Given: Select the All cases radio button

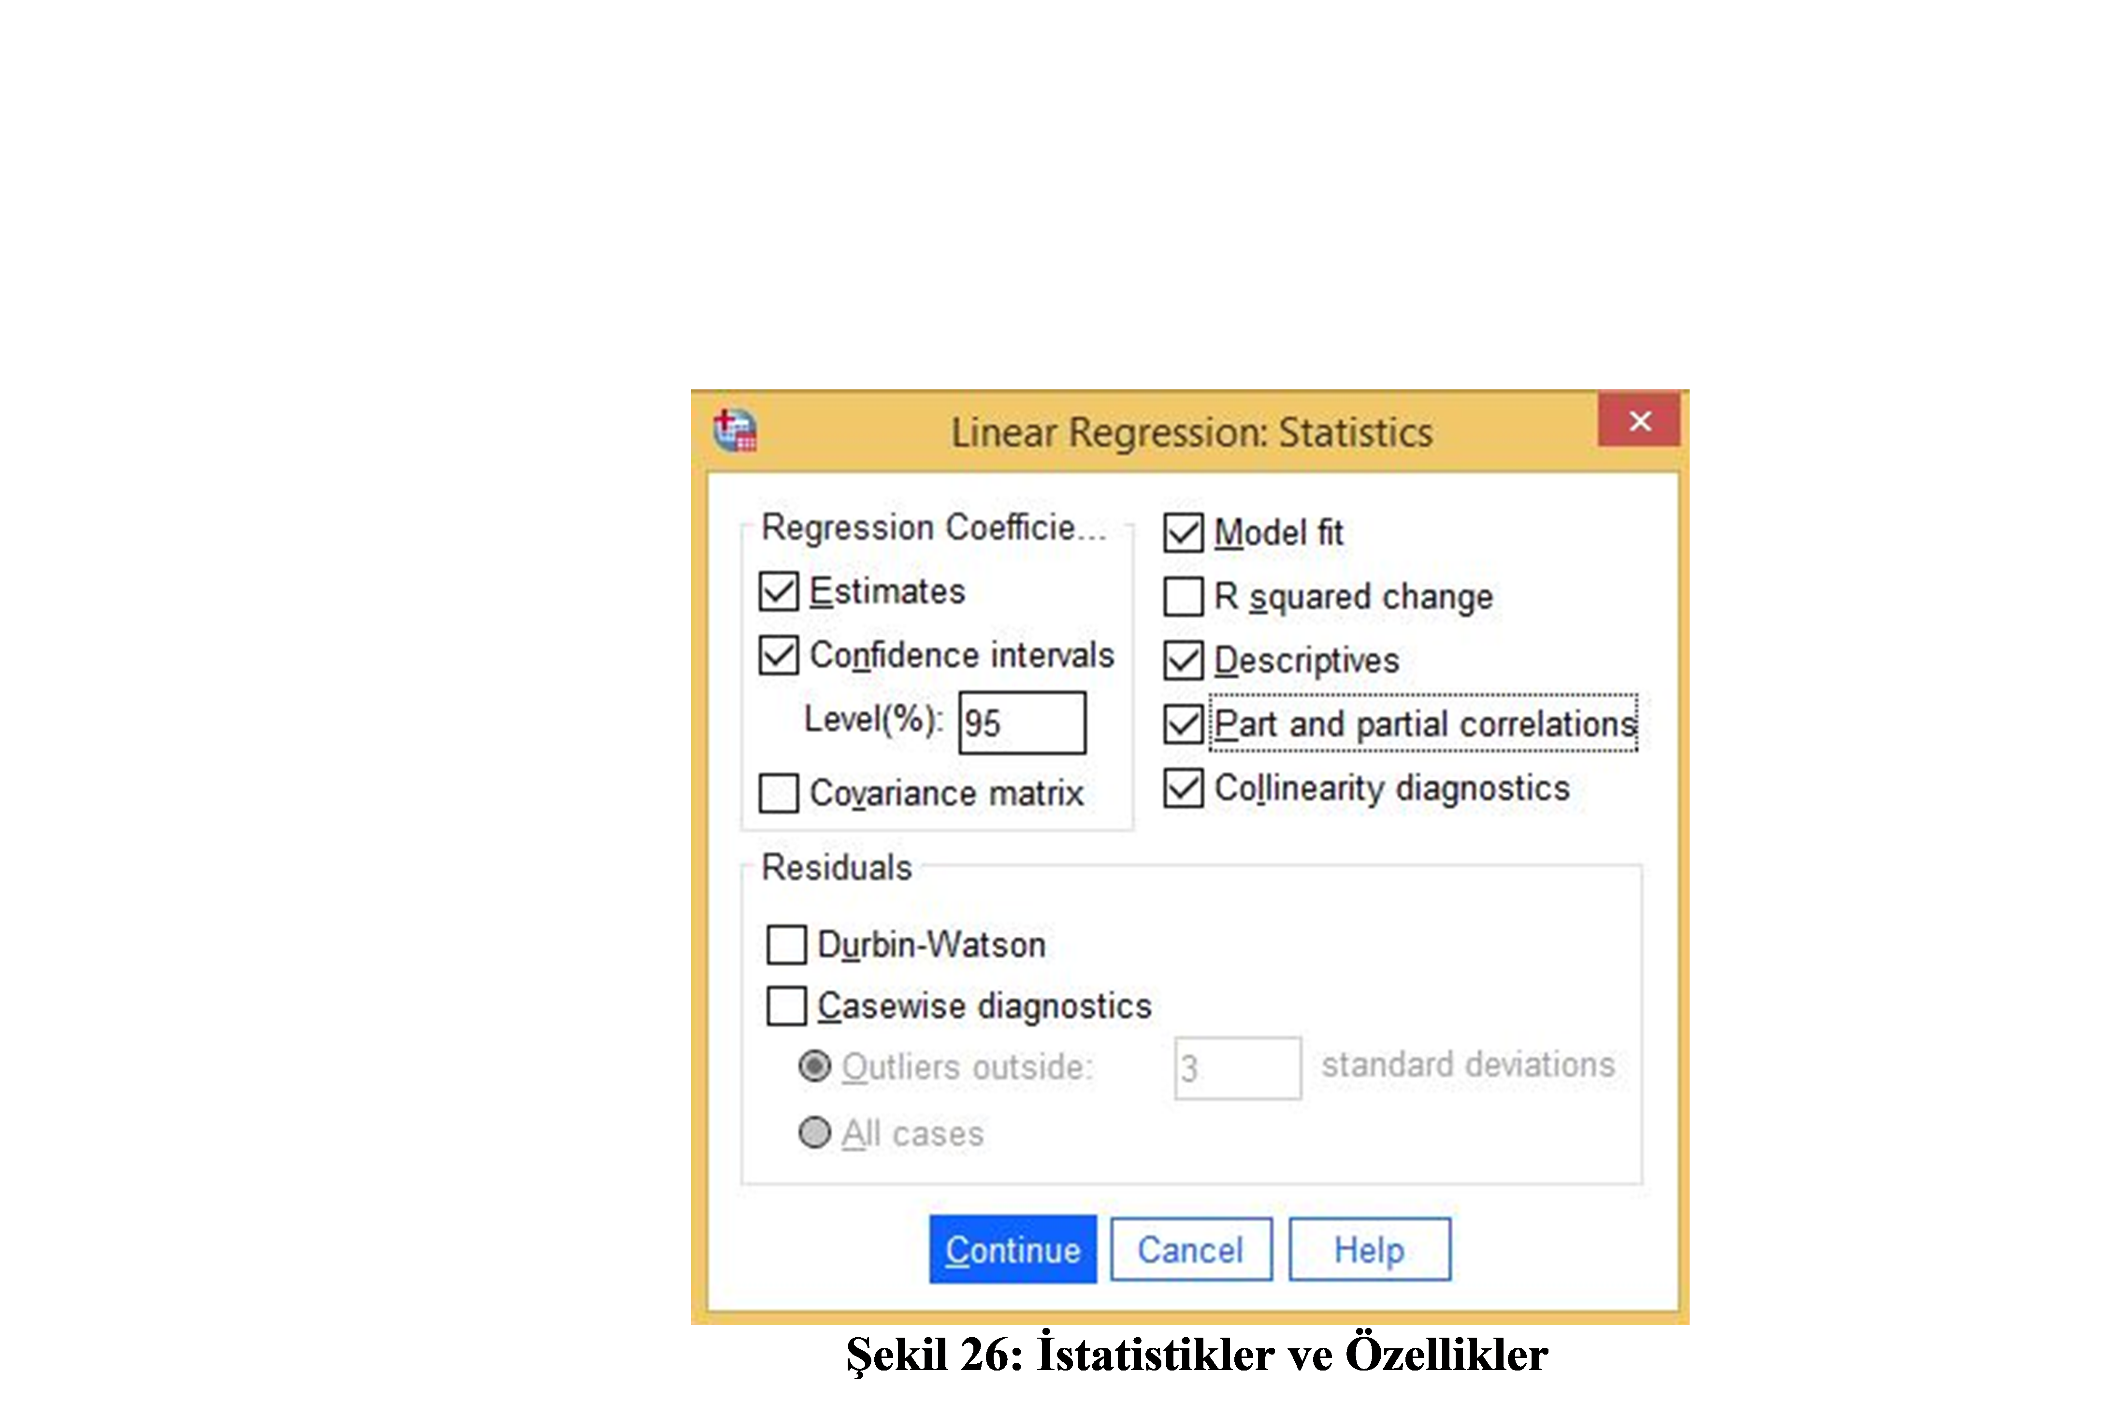Looking at the screenshot, I should 814,1132.
